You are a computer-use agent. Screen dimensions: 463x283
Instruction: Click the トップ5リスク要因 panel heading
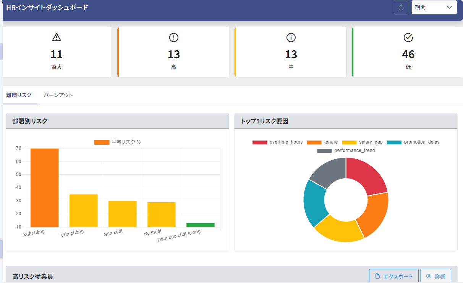pyautogui.click(x=264, y=121)
